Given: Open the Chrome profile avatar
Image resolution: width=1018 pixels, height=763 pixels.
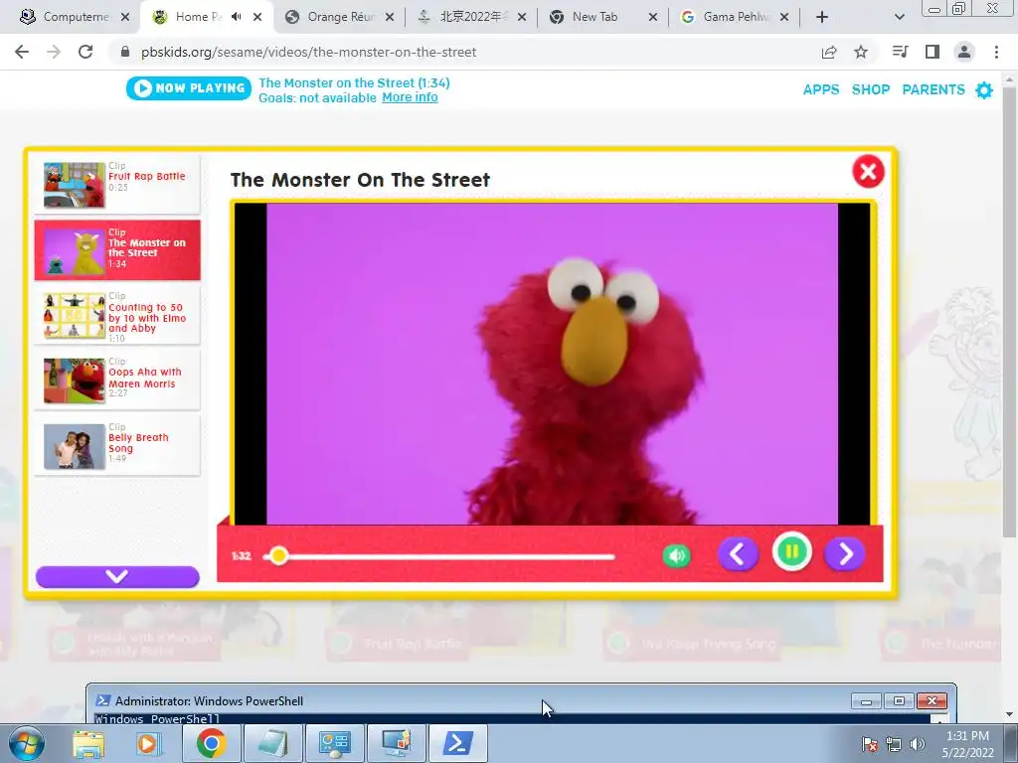Looking at the screenshot, I should [964, 52].
